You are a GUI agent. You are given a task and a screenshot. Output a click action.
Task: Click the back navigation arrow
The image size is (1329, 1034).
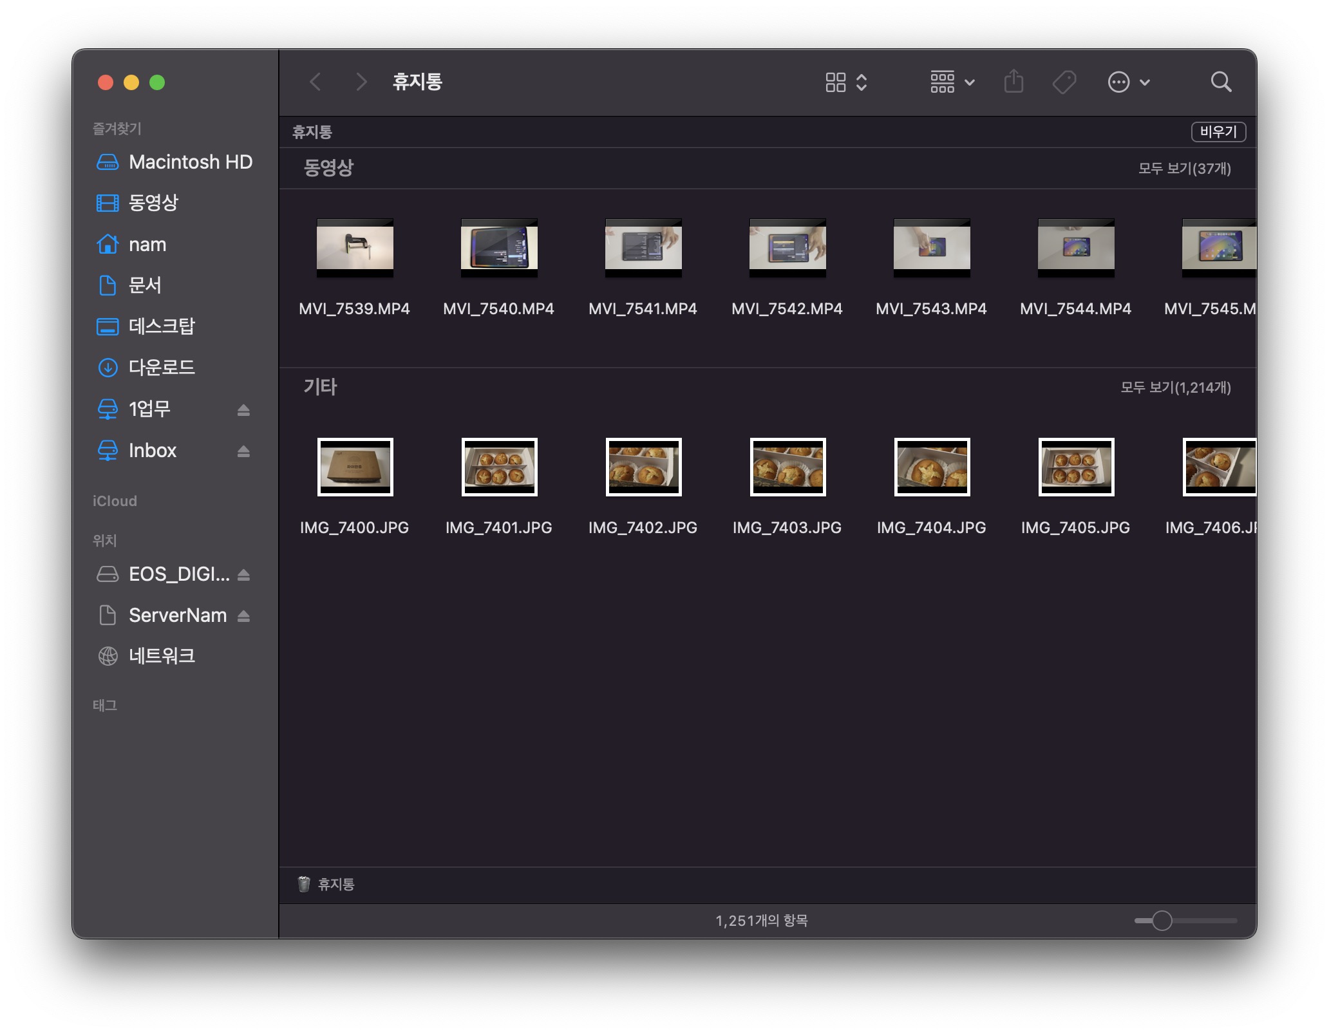[x=316, y=82]
